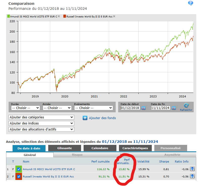
Task: Select the 13,82 % annualized performance value
Action: 124,169
